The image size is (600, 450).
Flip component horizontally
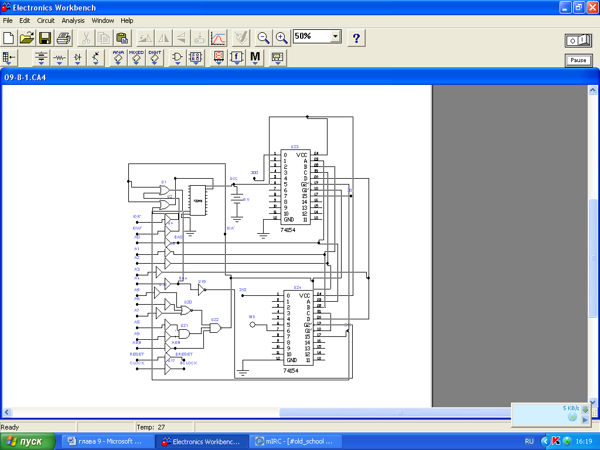tap(163, 38)
